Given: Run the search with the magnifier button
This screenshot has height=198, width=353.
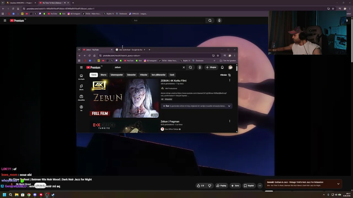Looking at the screenshot, I should [x=190, y=67].
